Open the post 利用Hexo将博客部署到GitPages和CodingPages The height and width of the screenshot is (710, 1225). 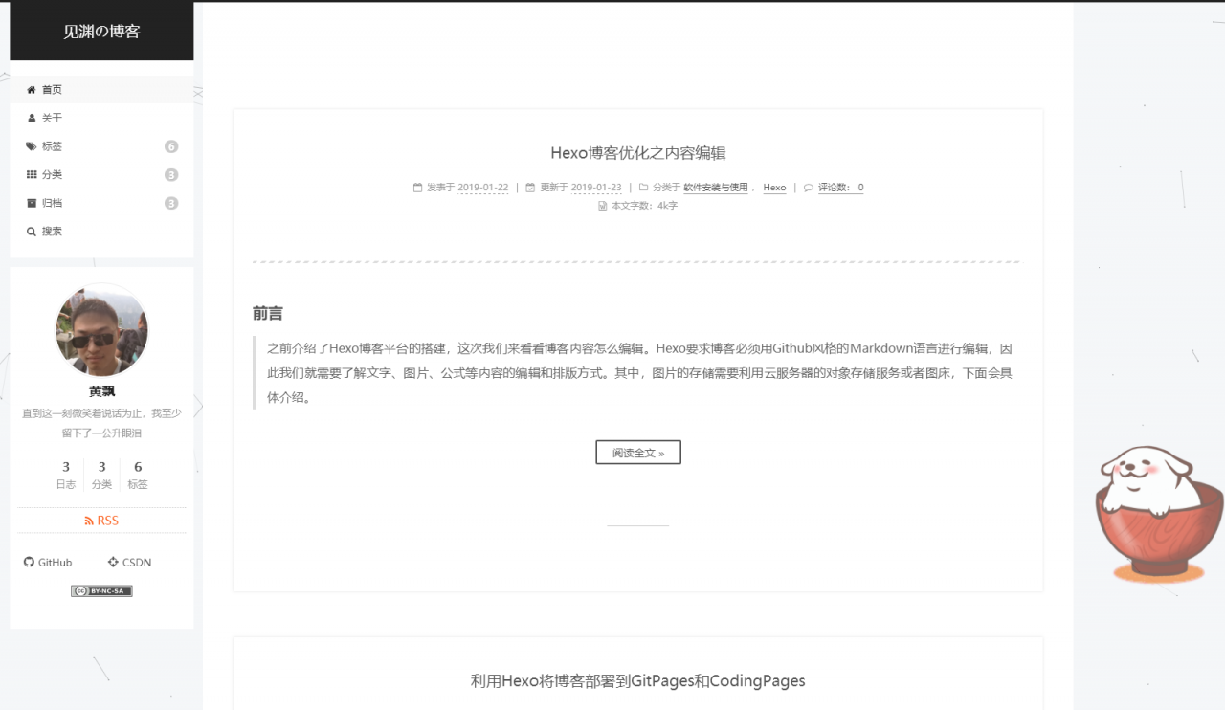tap(638, 681)
